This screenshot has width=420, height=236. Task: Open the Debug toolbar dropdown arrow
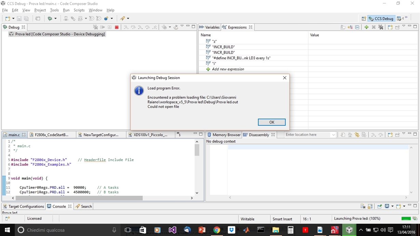click(x=182, y=26)
